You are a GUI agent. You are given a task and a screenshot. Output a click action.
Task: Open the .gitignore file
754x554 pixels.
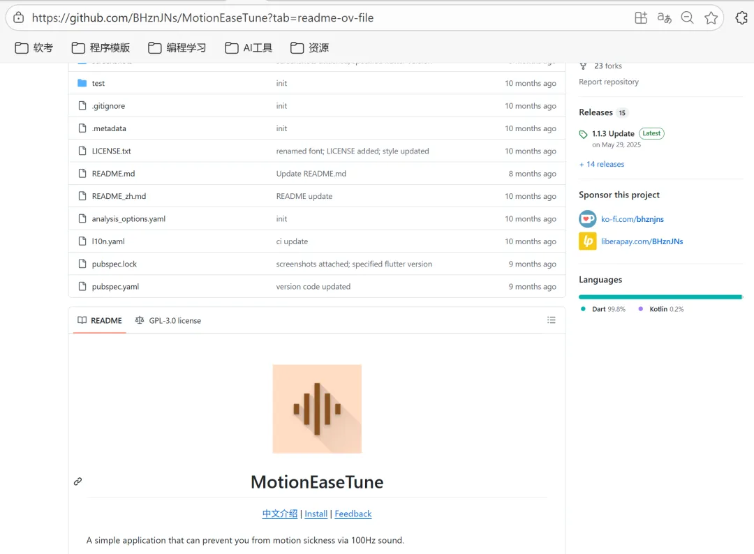(x=108, y=106)
